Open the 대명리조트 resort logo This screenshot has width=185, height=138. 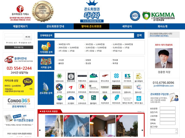tap(59, 76)
